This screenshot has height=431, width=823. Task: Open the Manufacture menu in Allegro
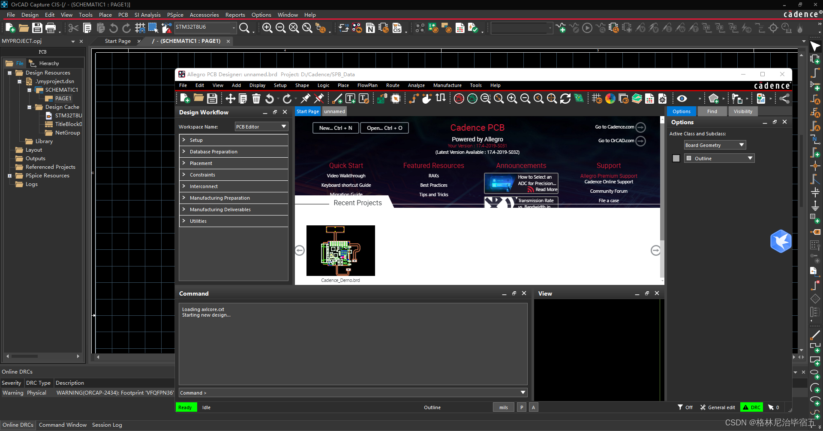(448, 85)
